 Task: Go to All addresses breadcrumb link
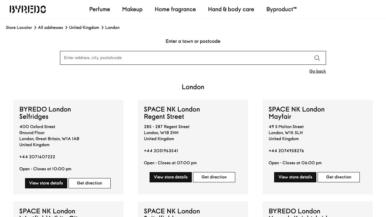[x=50, y=27]
